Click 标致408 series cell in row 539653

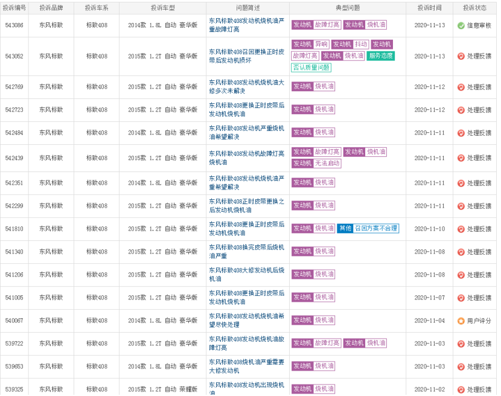point(97,366)
